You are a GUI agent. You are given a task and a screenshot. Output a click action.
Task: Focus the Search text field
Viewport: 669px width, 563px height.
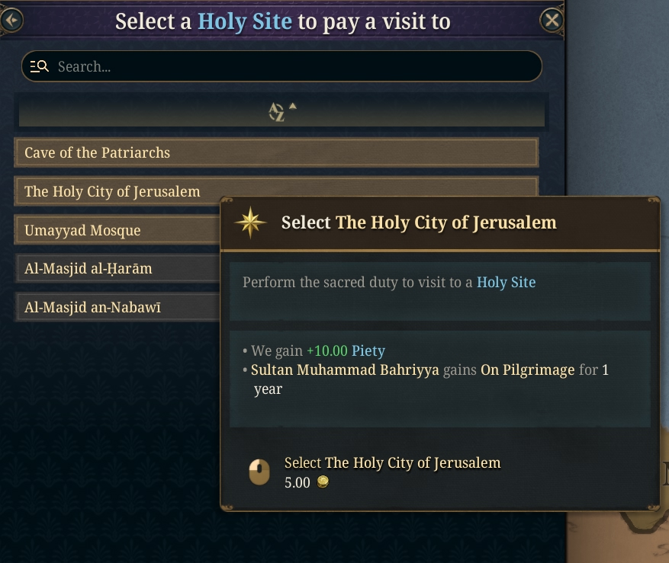pyautogui.click(x=281, y=66)
